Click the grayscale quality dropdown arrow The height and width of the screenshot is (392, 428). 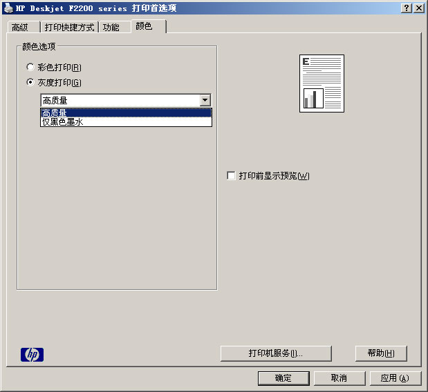(205, 100)
